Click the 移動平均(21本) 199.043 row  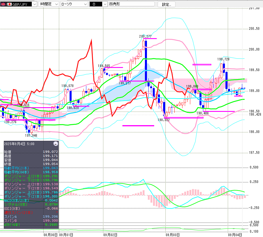point(31,168)
